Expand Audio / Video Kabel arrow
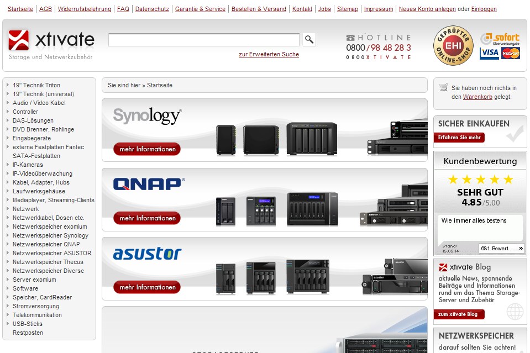The width and height of the screenshot is (530, 353). pos(8,102)
